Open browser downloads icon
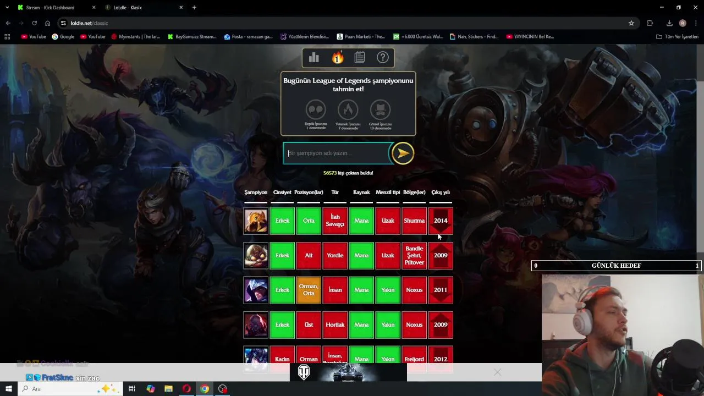 pos(669,23)
